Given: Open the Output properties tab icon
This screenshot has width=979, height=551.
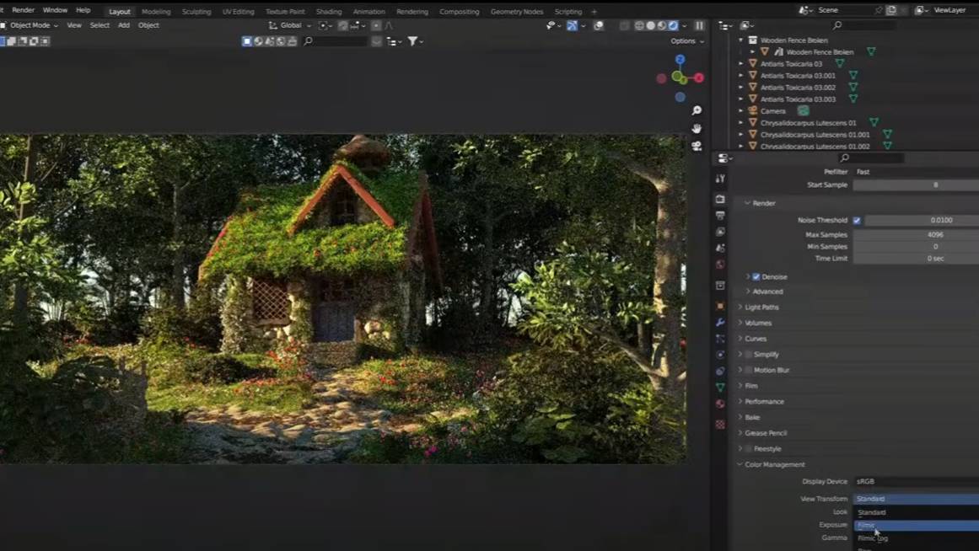Looking at the screenshot, I should (x=720, y=216).
